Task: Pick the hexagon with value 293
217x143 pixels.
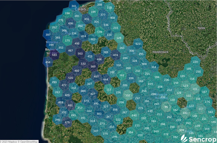Action: click(x=54, y=82)
